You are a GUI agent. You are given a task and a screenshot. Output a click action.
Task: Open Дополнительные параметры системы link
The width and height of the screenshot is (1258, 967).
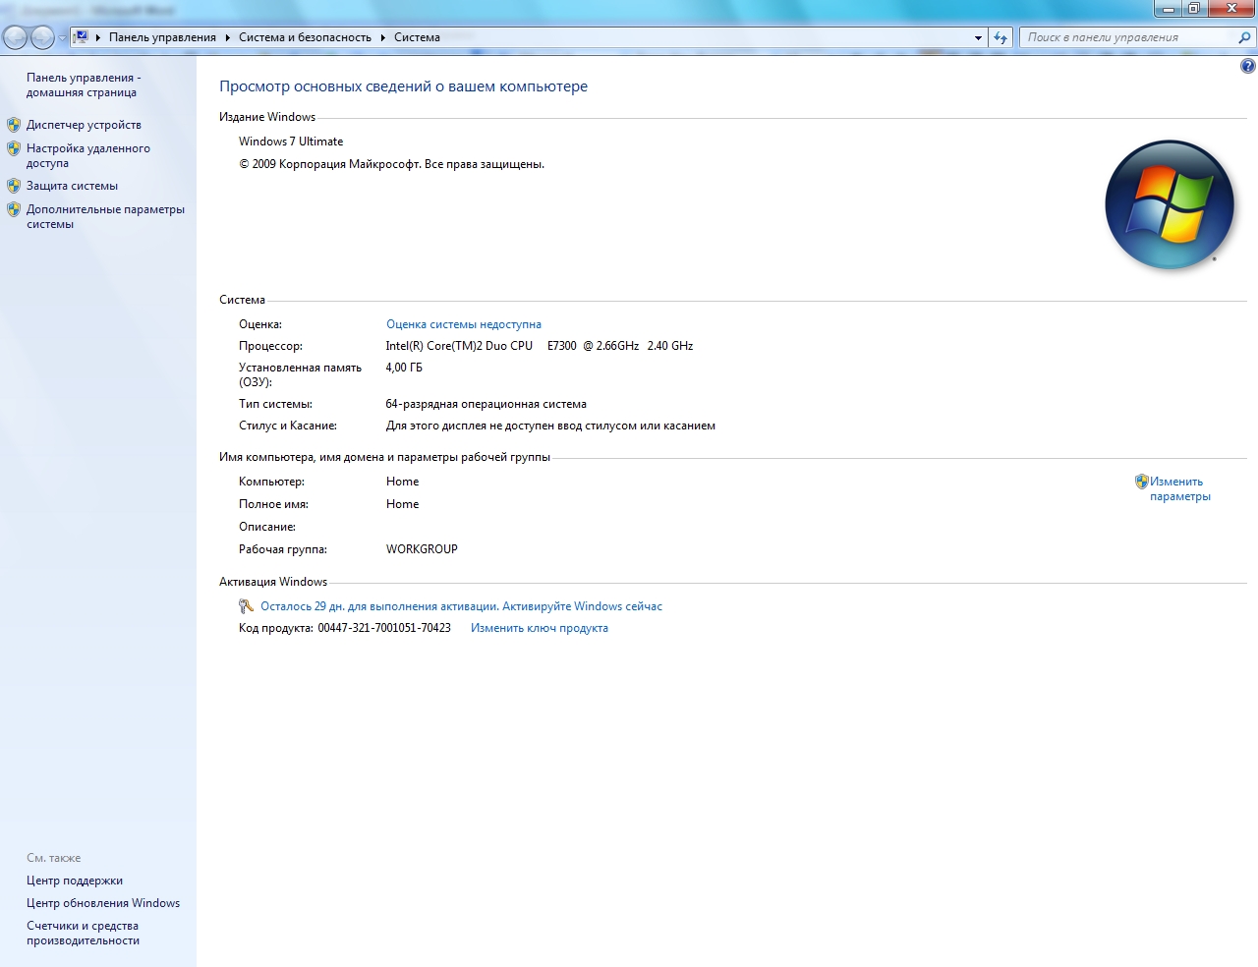click(105, 216)
